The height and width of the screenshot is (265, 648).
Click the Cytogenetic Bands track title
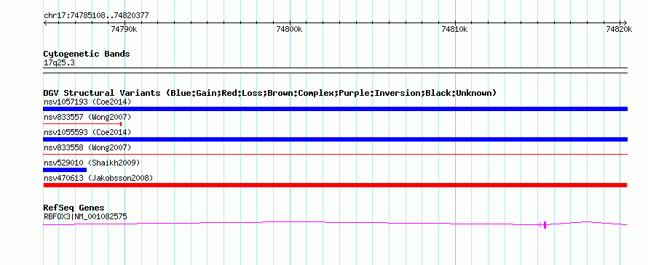click(x=87, y=54)
